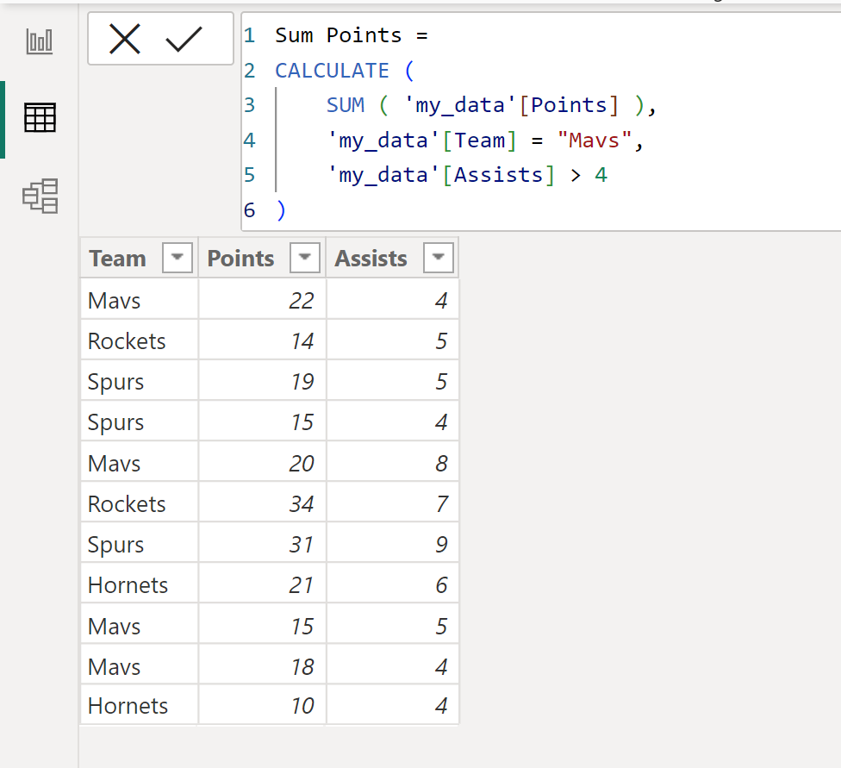Select the Team column header

116,257
